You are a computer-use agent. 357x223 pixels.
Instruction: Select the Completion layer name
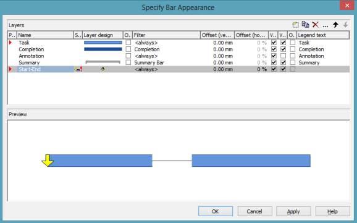31,49
